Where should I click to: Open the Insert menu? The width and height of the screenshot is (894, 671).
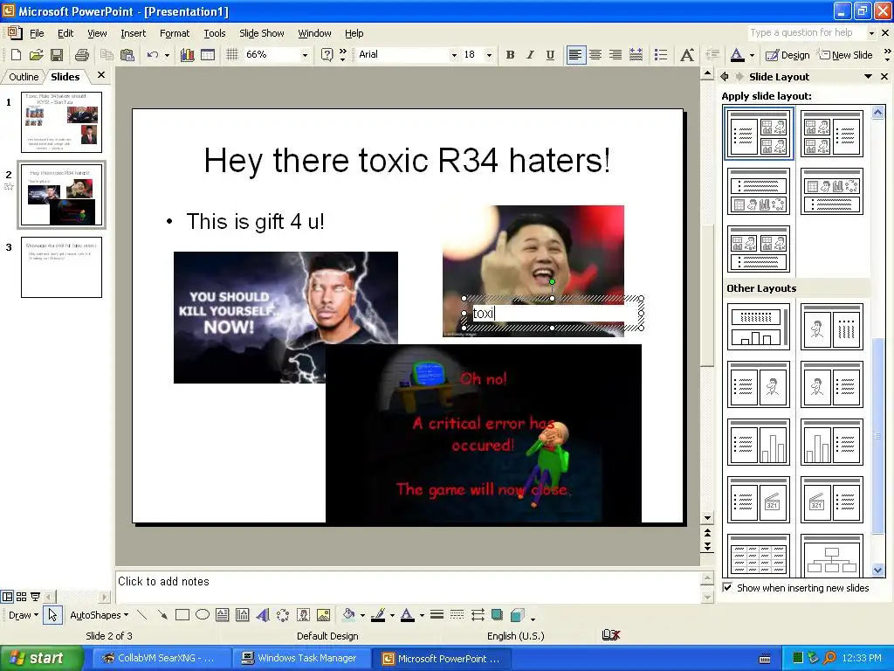[x=133, y=33]
